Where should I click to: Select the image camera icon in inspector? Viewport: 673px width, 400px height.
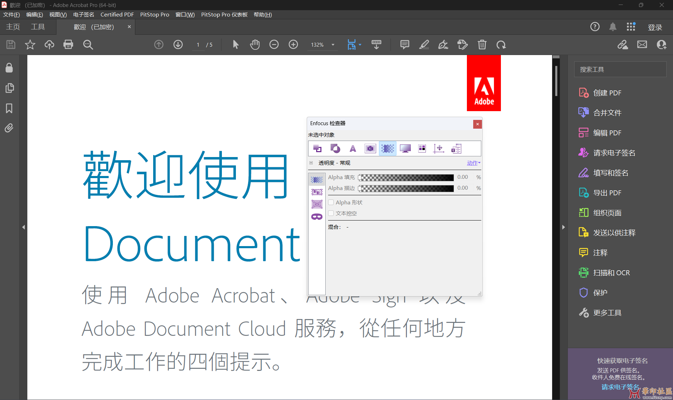click(x=370, y=149)
